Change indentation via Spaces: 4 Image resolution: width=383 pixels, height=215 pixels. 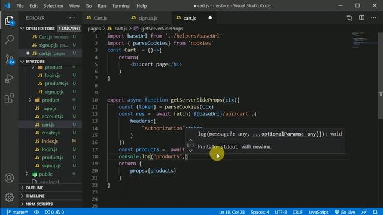(x=260, y=212)
